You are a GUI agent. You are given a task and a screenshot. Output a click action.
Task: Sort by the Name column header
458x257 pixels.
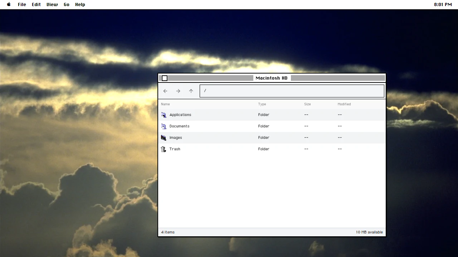[165, 104]
